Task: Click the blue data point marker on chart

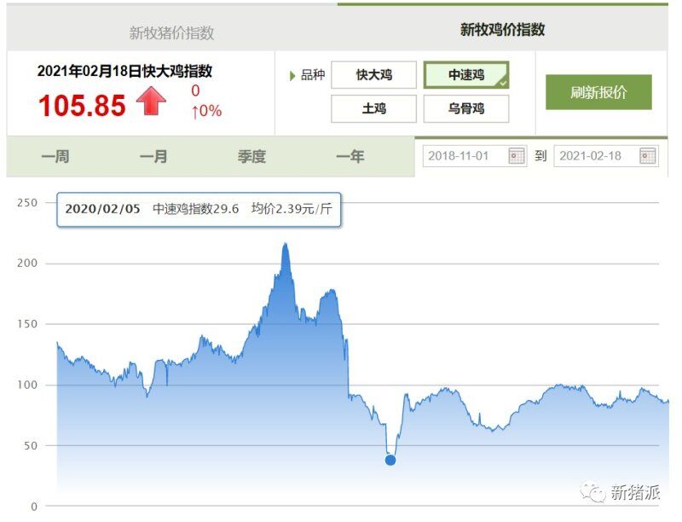Action: (x=390, y=460)
